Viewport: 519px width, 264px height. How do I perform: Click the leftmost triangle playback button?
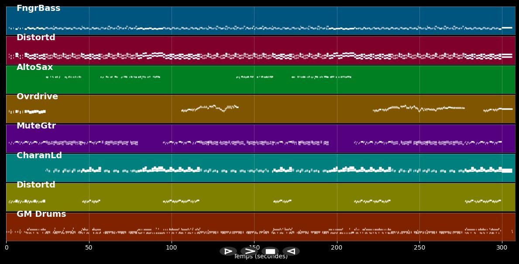(228, 251)
